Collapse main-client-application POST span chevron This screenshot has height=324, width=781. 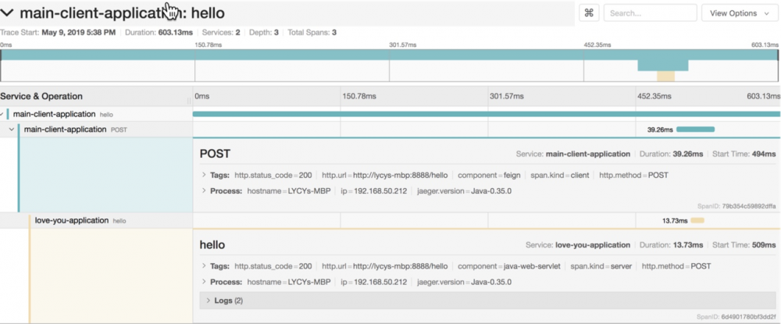(12, 130)
